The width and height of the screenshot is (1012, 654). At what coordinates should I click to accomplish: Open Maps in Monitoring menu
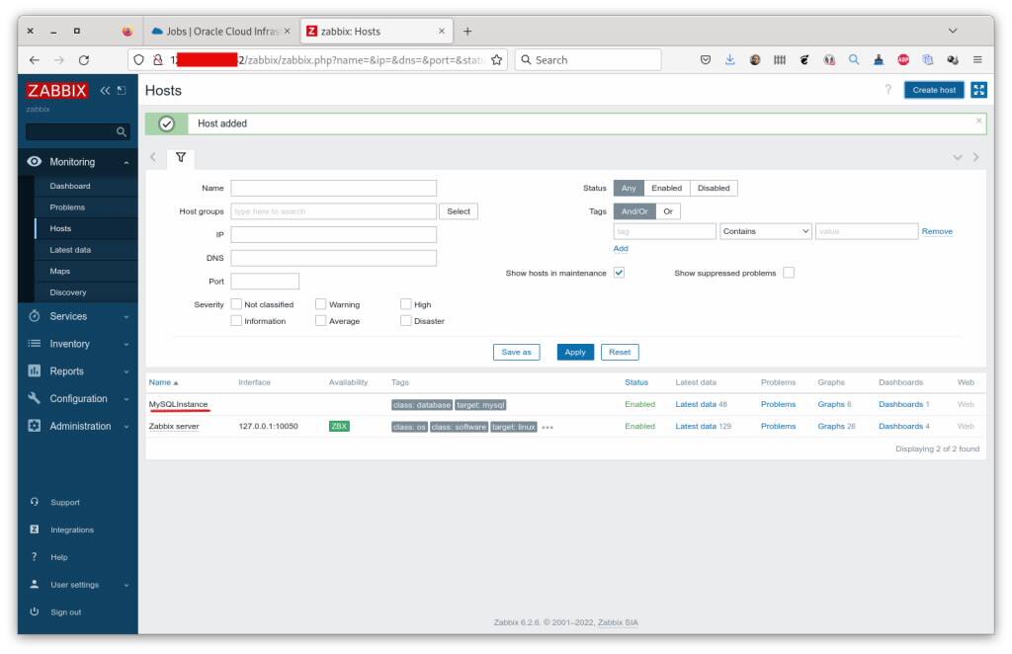[60, 271]
